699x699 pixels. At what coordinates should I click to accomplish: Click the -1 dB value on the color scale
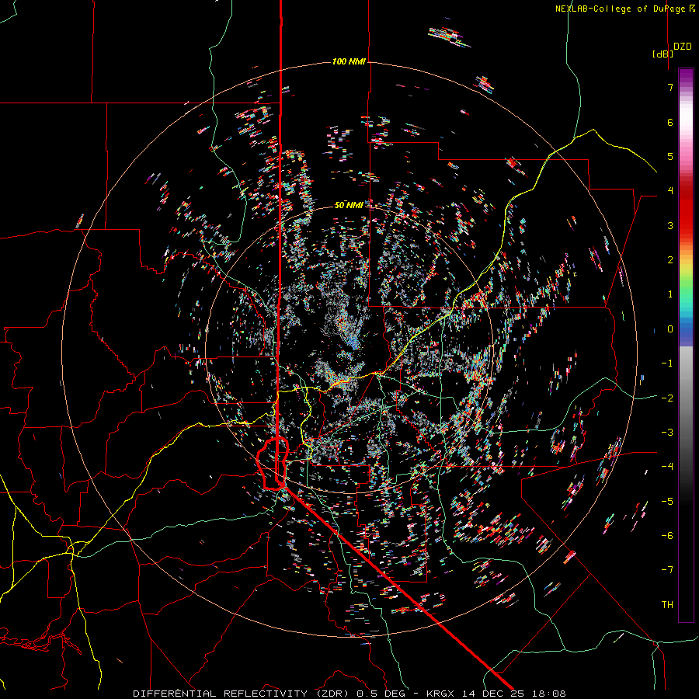(x=667, y=363)
